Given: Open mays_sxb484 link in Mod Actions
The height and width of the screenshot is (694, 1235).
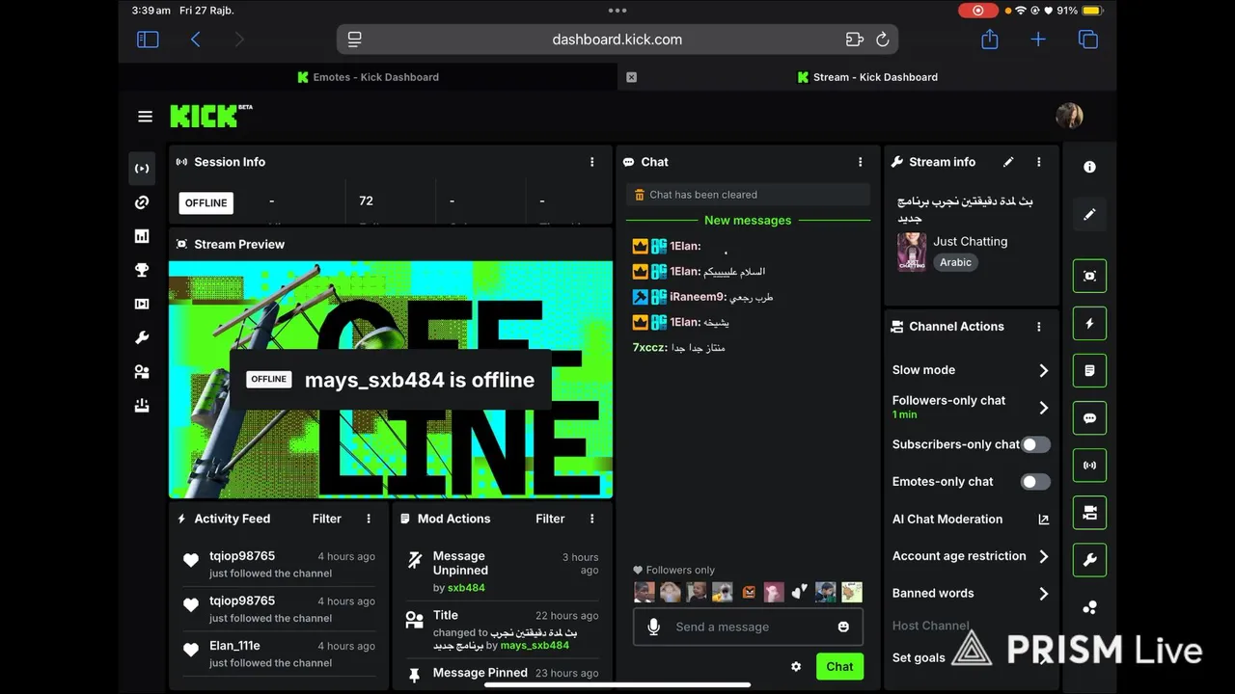Looking at the screenshot, I should [x=535, y=645].
